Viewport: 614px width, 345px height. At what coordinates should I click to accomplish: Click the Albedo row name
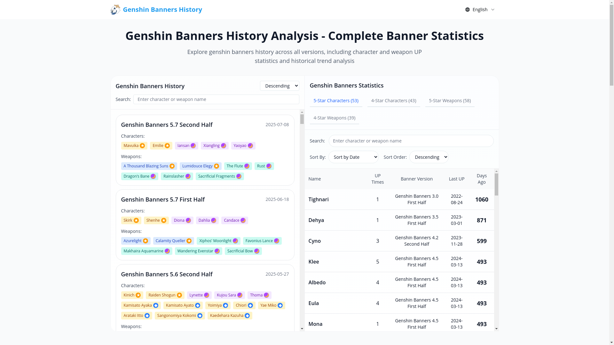click(x=317, y=282)
